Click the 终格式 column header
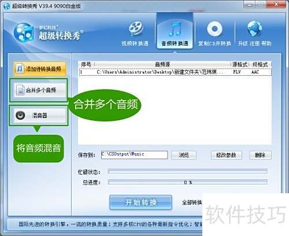 260,64
